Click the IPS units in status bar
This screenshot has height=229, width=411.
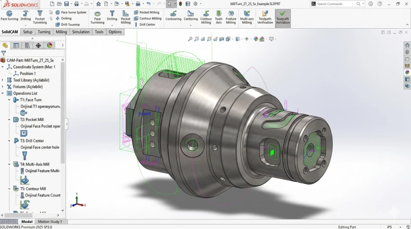tap(389, 227)
